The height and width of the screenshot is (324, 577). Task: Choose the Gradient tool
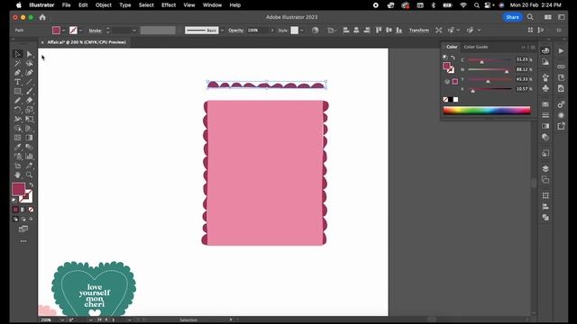(x=30, y=138)
